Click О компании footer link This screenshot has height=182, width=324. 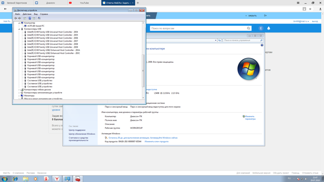(18, 173)
